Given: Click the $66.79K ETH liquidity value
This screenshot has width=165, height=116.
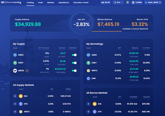Looking at the screenshot, I should [x=146, y=112].
